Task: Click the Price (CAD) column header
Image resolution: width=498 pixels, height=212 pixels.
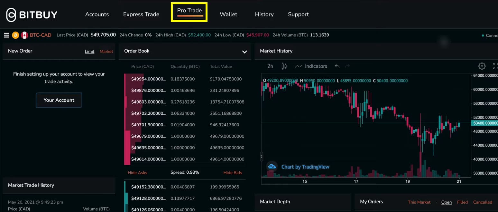Action: tap(143, 67)
